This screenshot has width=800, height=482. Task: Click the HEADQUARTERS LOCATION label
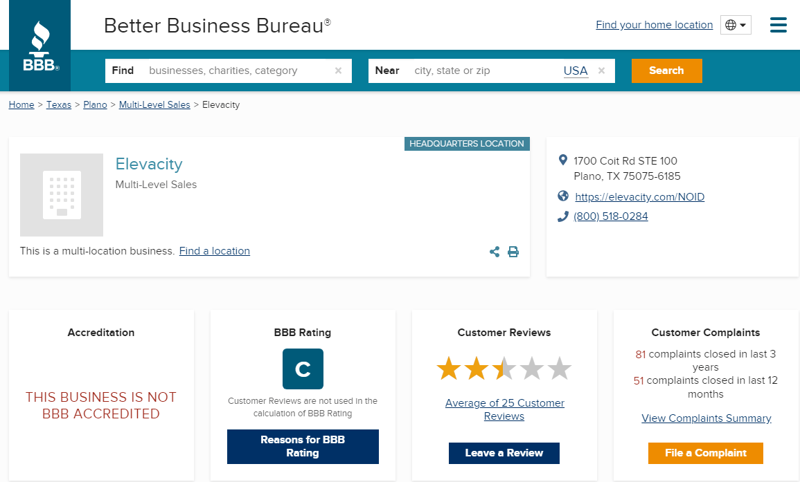coord(467,144)
